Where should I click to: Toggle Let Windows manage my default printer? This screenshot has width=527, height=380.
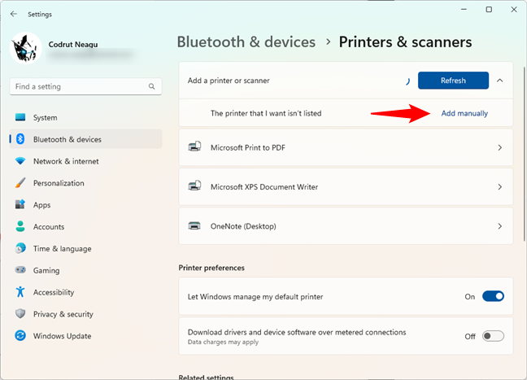click(x=493, y=296)
